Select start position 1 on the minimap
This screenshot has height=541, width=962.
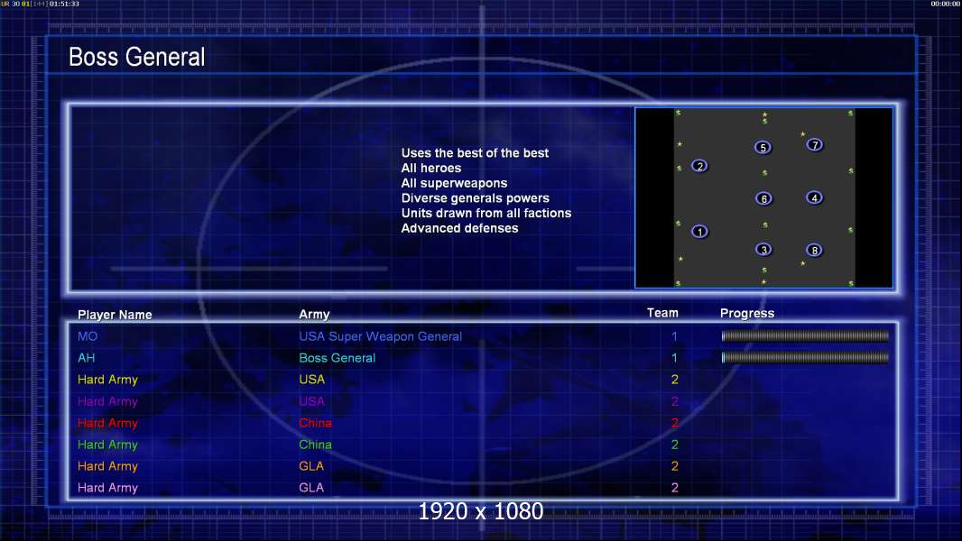699,232
